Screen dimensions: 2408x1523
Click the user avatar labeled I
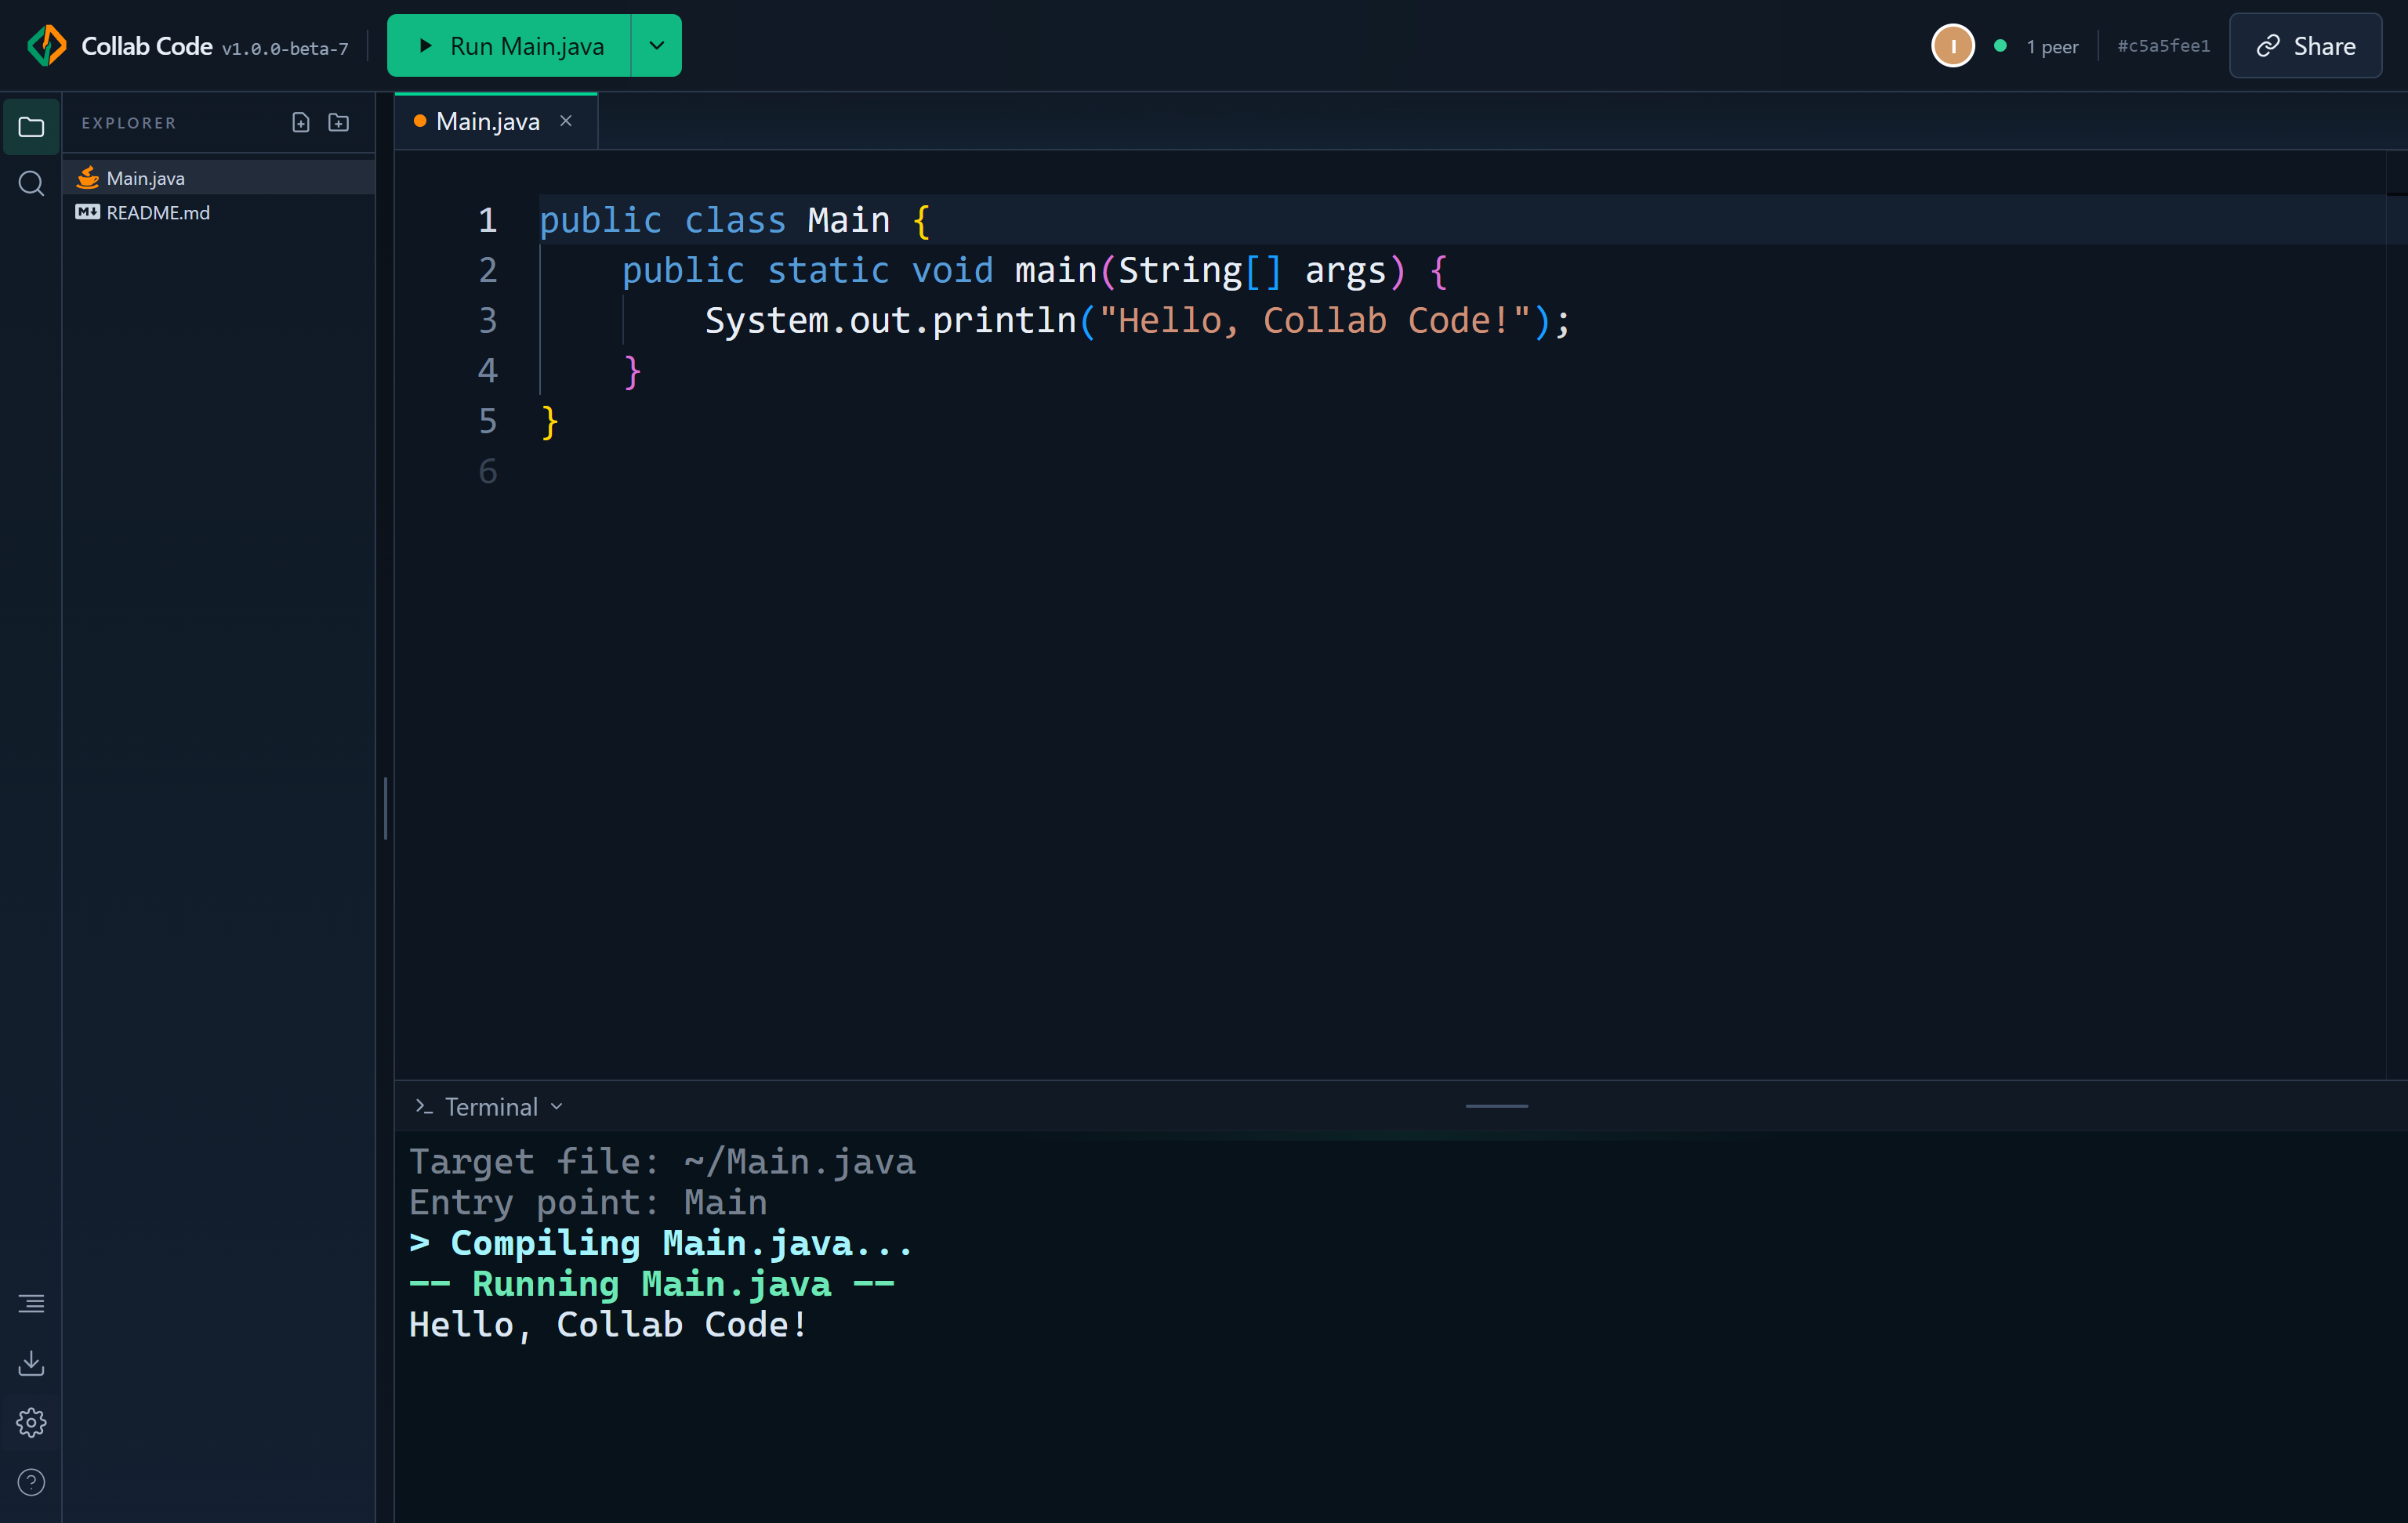click(x=1952, y=46)
